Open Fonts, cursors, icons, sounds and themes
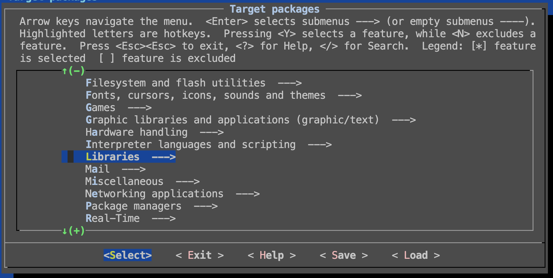The image size is (553, 278). (205, 95)
